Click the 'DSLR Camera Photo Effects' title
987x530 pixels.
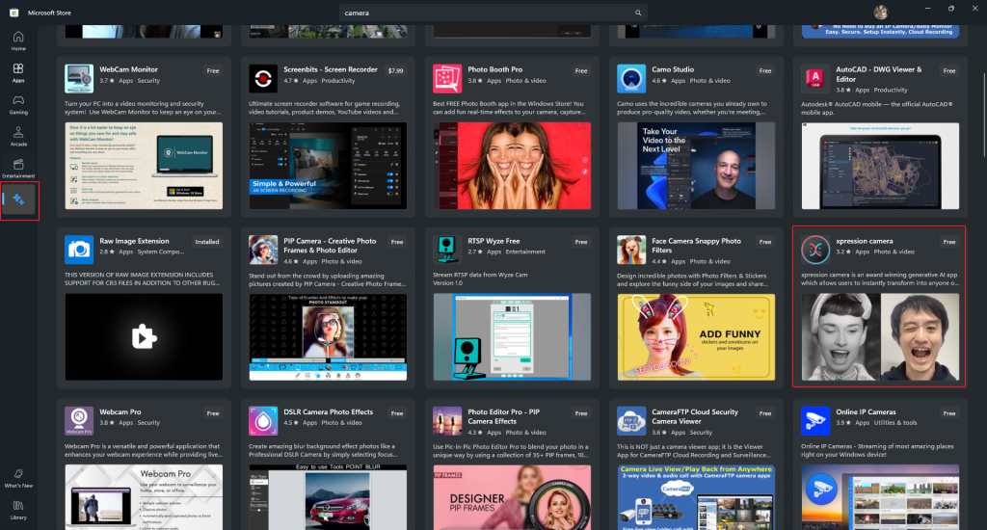click(328, 411)
